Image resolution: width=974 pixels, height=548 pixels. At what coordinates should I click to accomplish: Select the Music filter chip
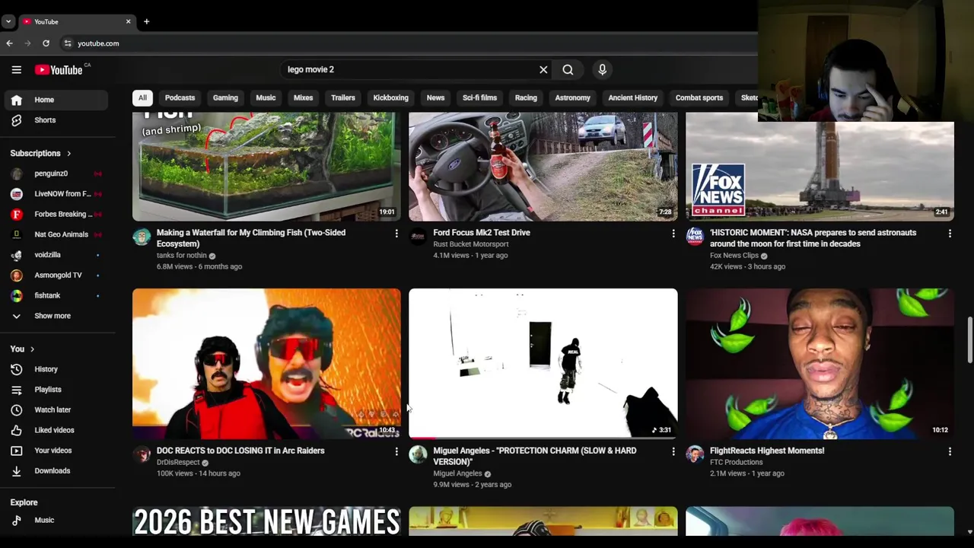(x=266, y=97)
